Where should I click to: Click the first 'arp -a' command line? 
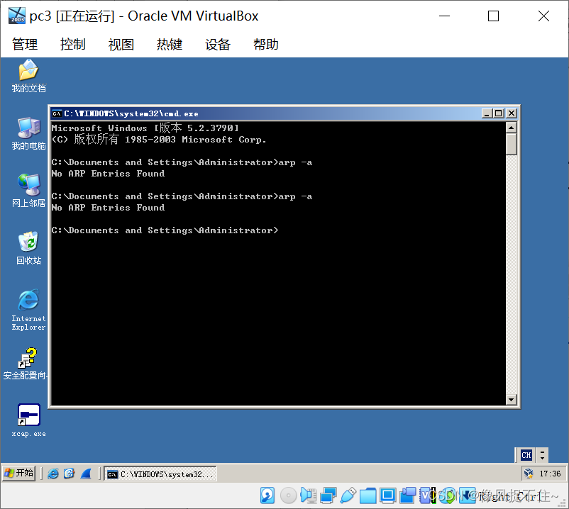182,162
